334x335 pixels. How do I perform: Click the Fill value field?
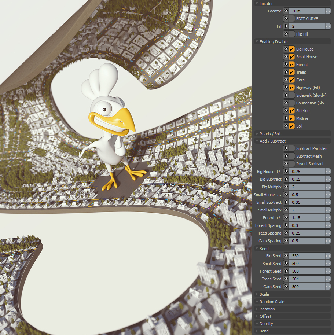point(307,26)
